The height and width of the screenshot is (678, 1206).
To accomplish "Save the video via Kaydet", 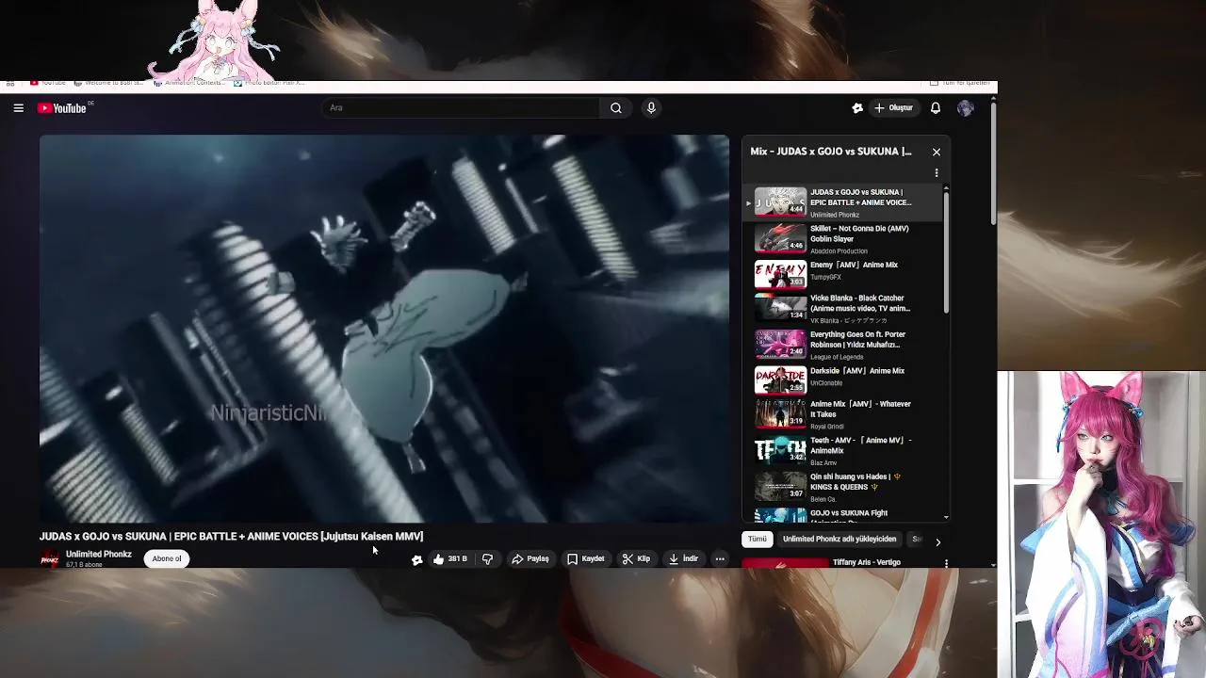I will [585, 559].
